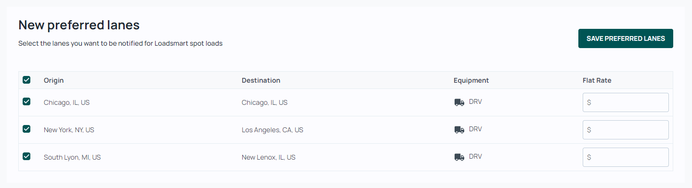Screen dimensions: 692x188
Task: Uncheck the Chicago, IL lane checkbox
Action: pyautogui.click(x=26, y=101)
